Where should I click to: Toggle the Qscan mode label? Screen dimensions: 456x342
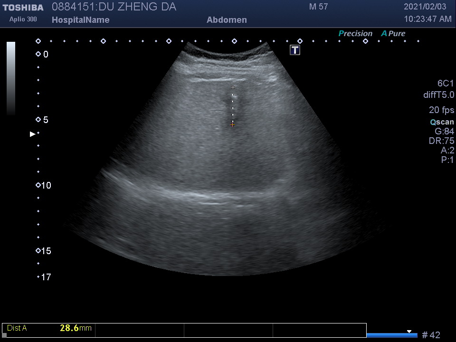tap(442, 122)
